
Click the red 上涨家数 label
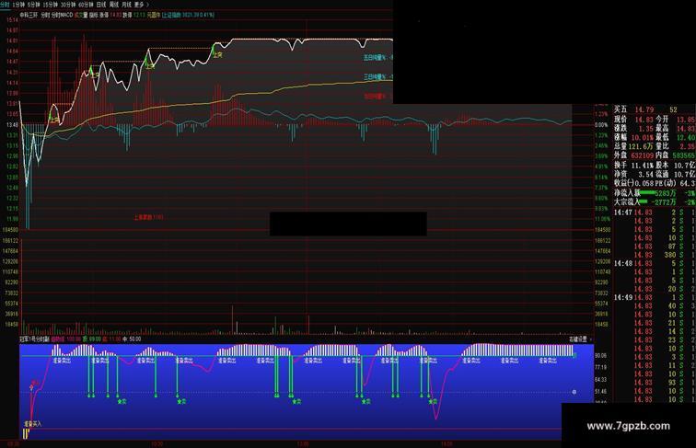pos(148,217)
